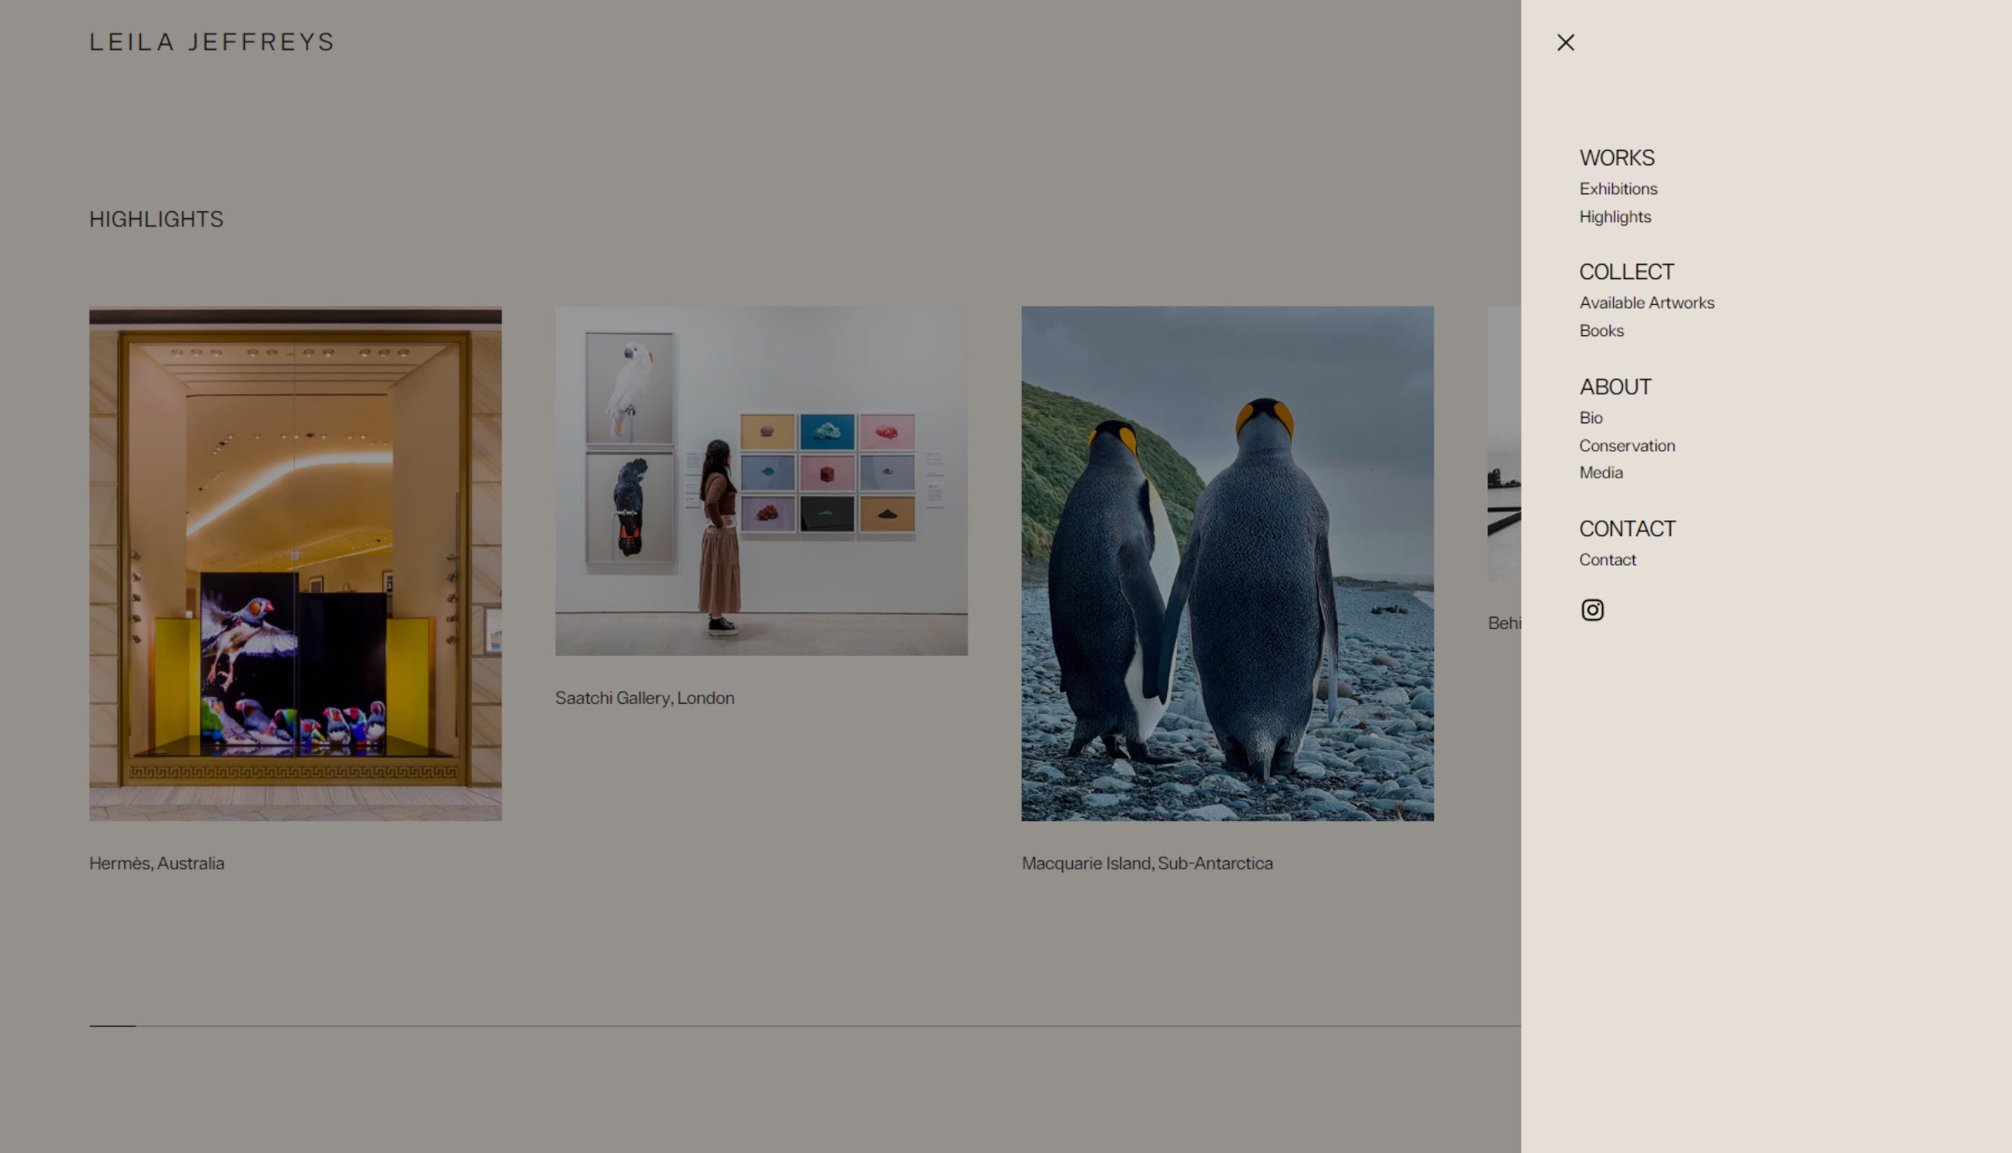
Task: Open Available Artworks page
Action: coord(1646,303)
